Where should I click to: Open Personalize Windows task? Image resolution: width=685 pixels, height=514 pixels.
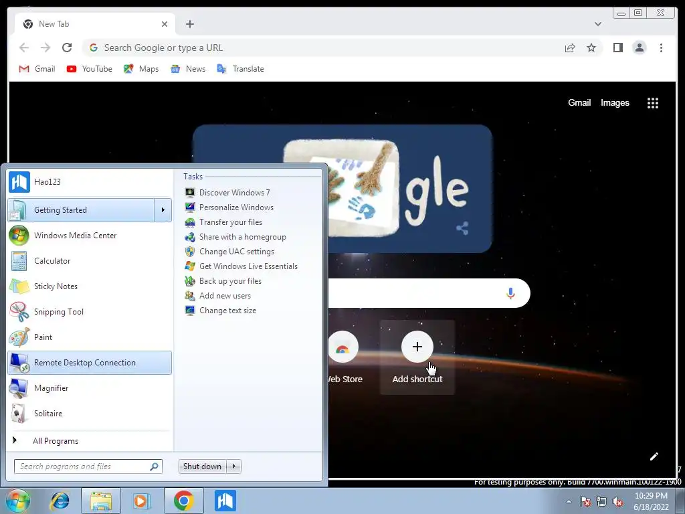point(229,207)
